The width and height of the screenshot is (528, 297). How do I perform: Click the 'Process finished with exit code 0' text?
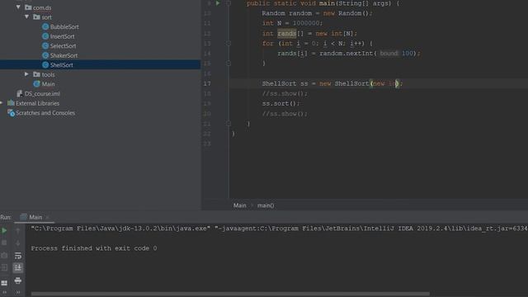94,248
